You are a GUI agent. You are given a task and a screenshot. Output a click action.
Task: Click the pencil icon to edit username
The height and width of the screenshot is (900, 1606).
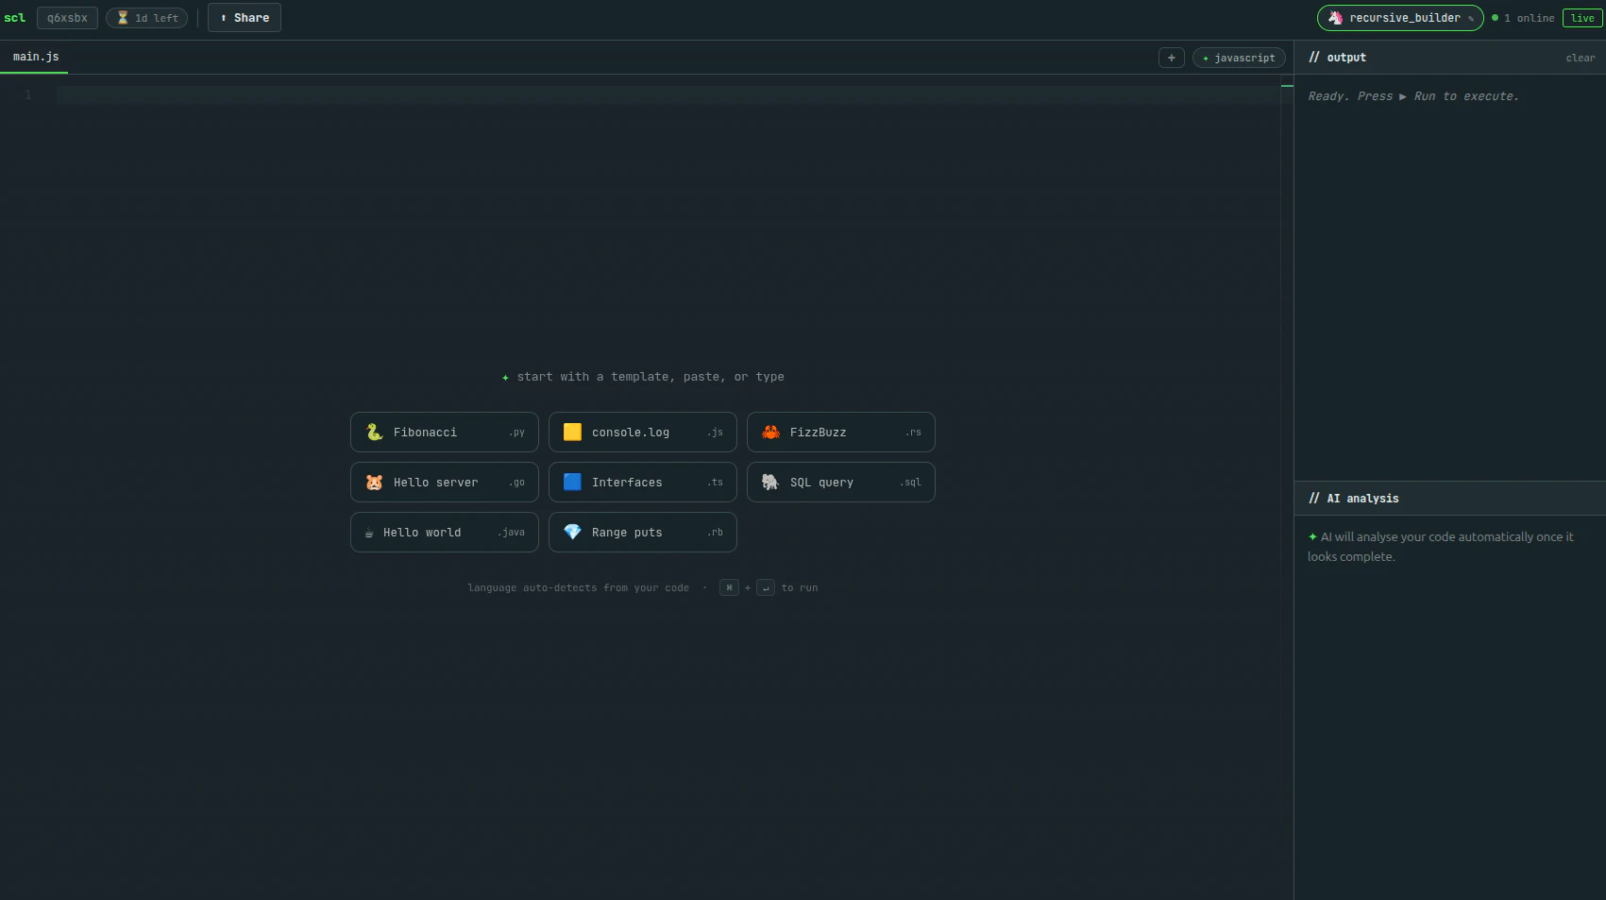tap(1470, 19)
